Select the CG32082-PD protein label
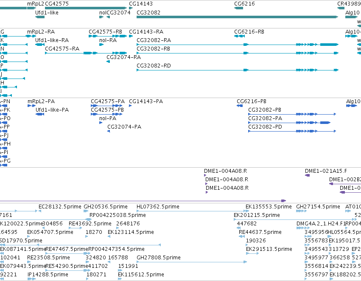 click(x=265, y=127)
